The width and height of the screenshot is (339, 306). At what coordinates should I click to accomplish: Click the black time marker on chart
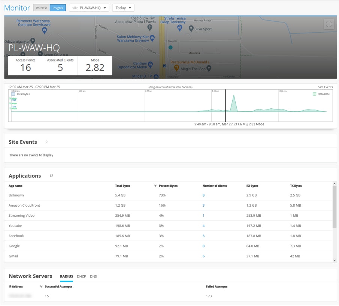(226, 106)
